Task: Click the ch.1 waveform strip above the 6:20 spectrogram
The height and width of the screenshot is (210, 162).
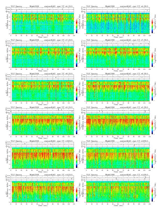Action: 42,10
